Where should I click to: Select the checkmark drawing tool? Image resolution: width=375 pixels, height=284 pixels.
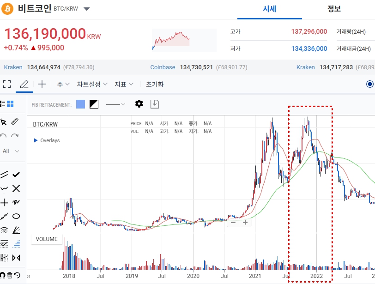pos(16,174)
